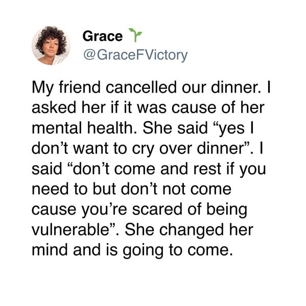Click the @ symbol in the handle
Image resolution: width=306 pixels, height=306 pixels.
[89, 55]
